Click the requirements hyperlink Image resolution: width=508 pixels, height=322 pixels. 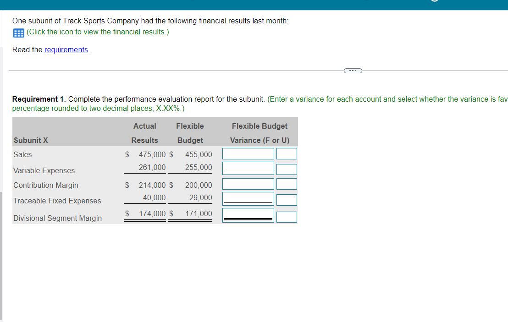66,49
